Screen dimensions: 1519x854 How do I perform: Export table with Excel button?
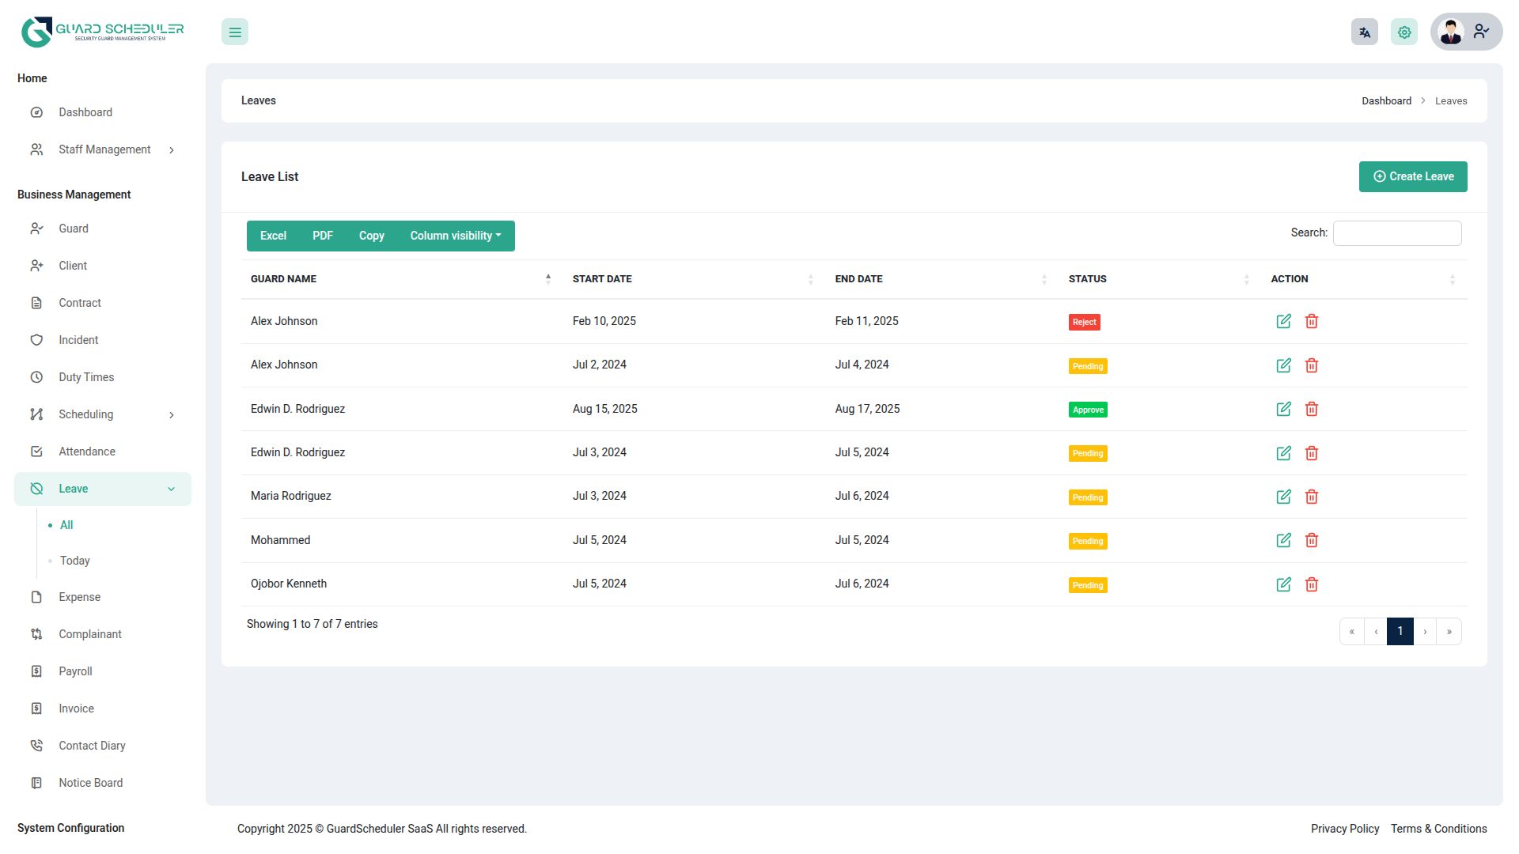click(273, 236)
